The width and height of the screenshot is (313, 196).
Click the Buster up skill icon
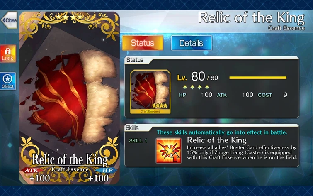pos(169,151)
